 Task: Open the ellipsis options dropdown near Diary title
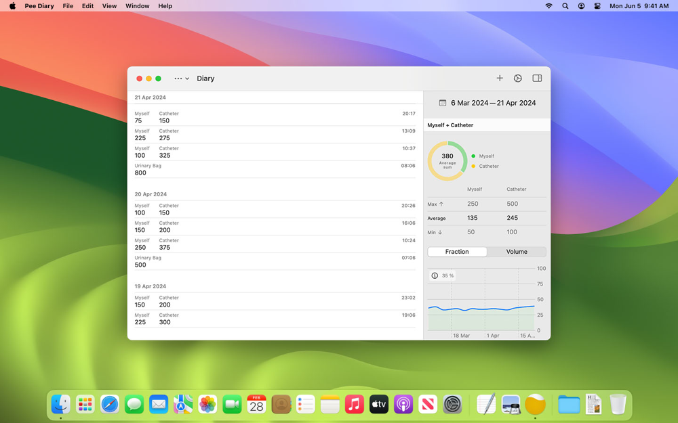[182, 79]
